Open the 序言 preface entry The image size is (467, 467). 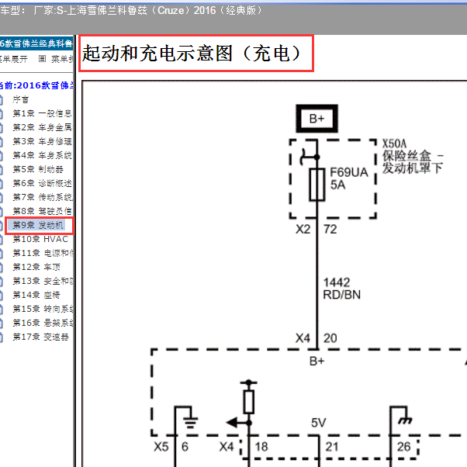[x=20, y=99]
